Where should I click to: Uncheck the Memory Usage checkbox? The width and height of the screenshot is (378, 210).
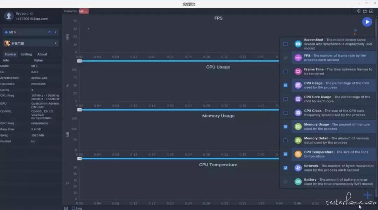pos(286,126)
